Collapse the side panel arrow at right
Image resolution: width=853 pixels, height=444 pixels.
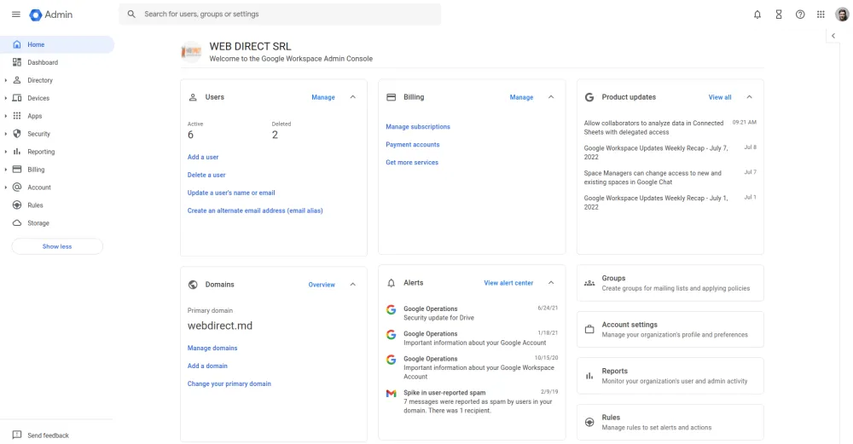(833, 36)
